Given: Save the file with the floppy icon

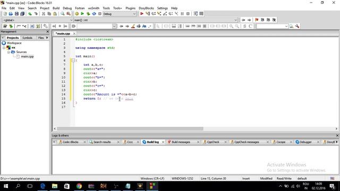Looking at the screenshot, I should coord(16,14).
